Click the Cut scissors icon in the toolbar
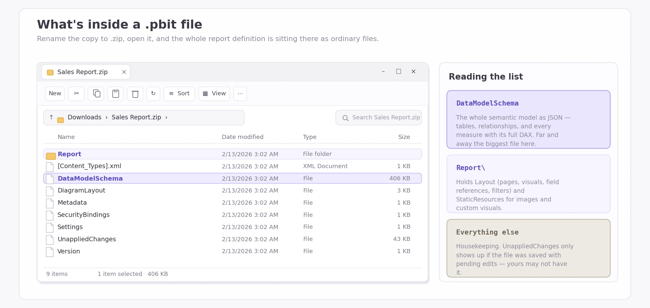The image size is (650, 308). coord(76,93)
